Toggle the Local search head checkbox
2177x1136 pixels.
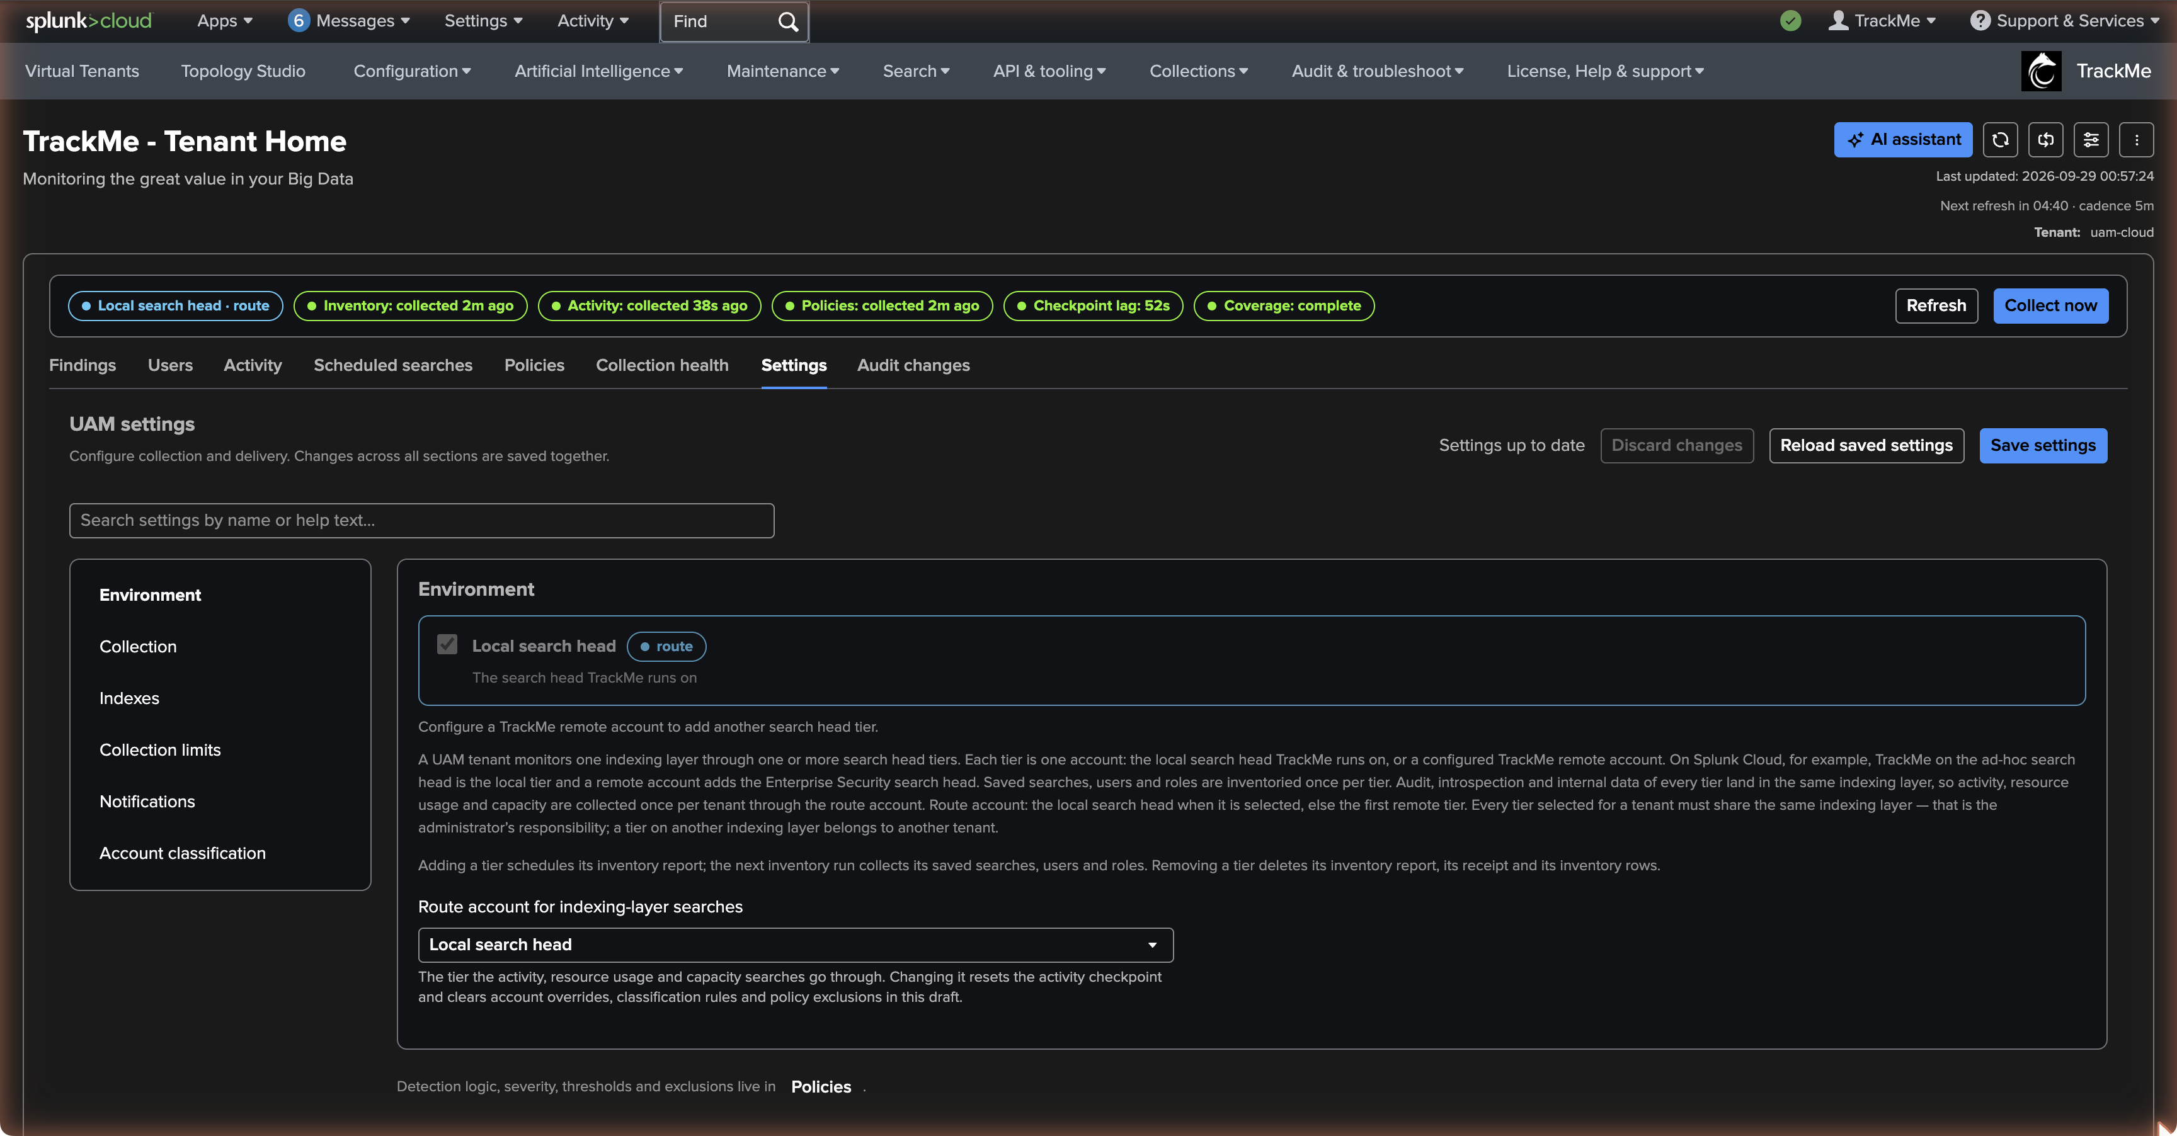(447, 644)
